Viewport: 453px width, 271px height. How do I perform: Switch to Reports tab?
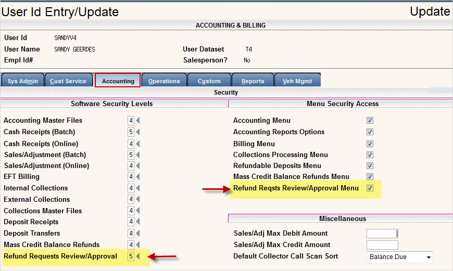(x=253, y=81)
